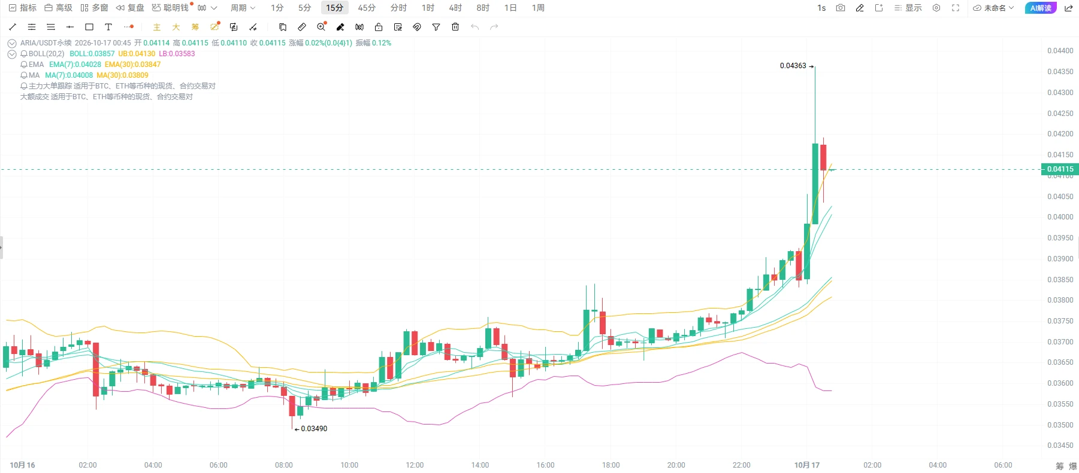
Task: Click the 0.04115 current price label on axis
Action: 1060,169
